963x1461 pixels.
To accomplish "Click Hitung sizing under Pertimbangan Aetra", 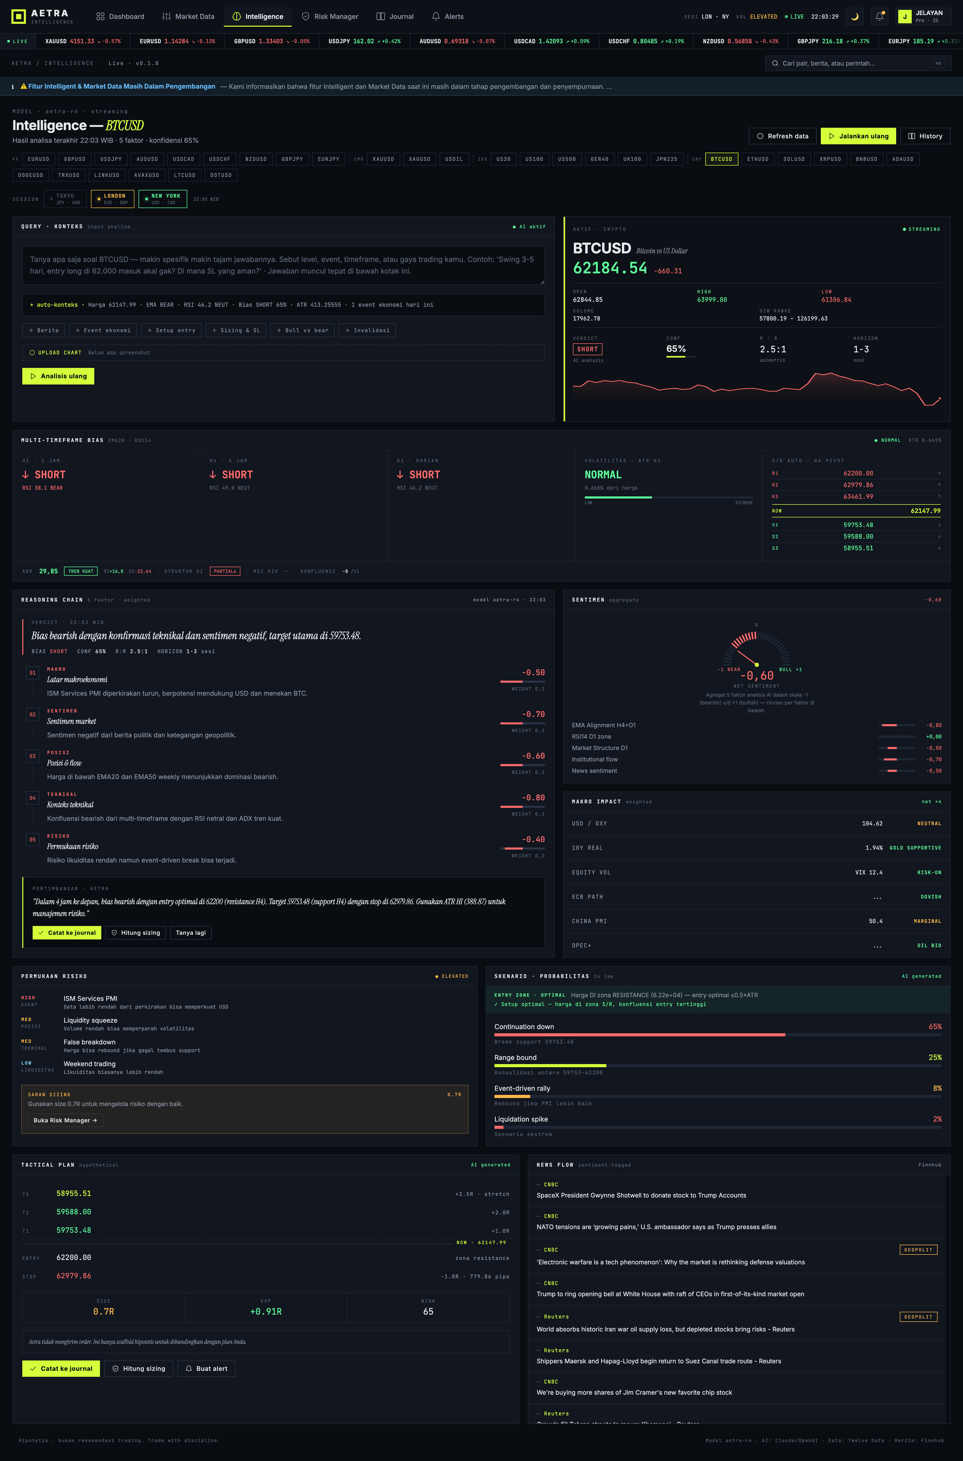I will tap(136, 933).
